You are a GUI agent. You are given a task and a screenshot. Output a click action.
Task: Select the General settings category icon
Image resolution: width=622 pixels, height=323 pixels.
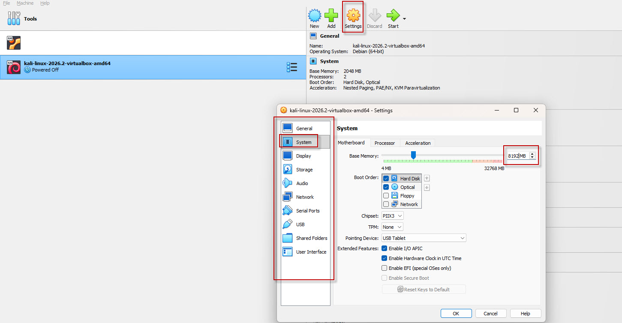click(288, 128)
